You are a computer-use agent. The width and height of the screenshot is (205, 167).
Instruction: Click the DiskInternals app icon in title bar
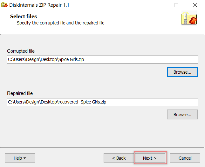tap(5, 5)
